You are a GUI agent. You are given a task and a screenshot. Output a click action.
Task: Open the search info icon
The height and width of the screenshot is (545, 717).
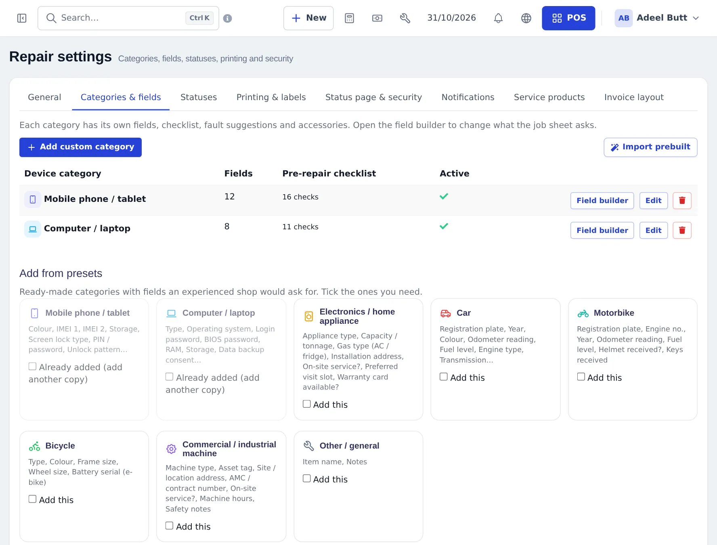[x=228, y=18]
